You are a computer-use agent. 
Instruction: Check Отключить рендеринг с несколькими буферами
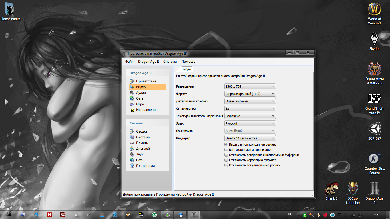coord(226,155)
